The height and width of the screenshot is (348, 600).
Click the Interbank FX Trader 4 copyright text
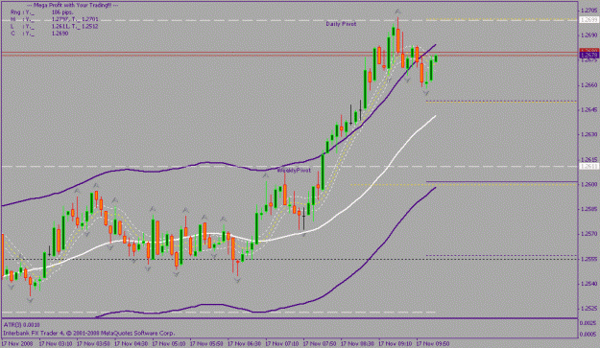tap(89, 333)
